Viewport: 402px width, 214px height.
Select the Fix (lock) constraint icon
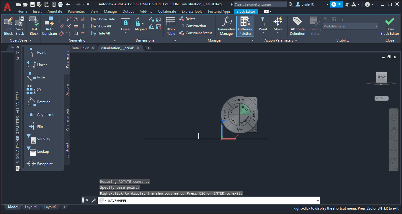click(83, 19)
